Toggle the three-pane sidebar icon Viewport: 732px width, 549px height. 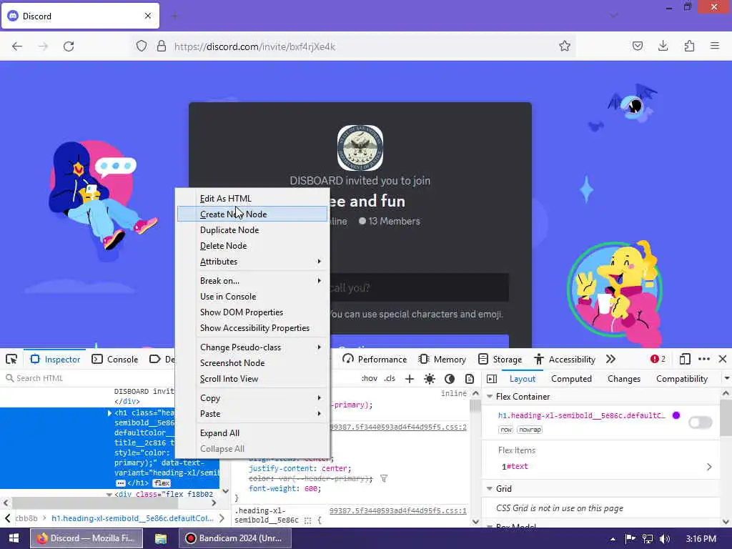[x=492, y=379]
